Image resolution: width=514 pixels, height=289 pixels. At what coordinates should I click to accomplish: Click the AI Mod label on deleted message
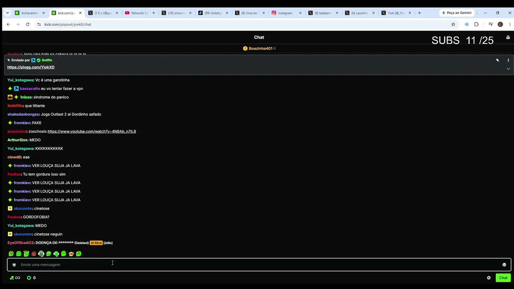tap(96, 243)
